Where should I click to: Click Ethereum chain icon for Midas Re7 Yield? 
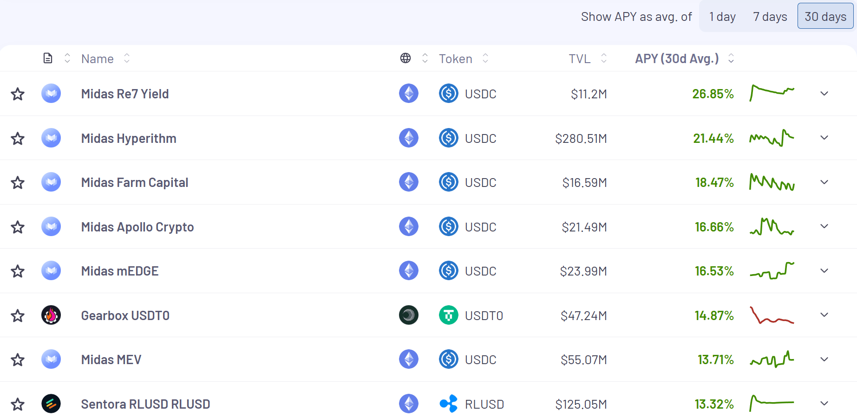point(409,94)
